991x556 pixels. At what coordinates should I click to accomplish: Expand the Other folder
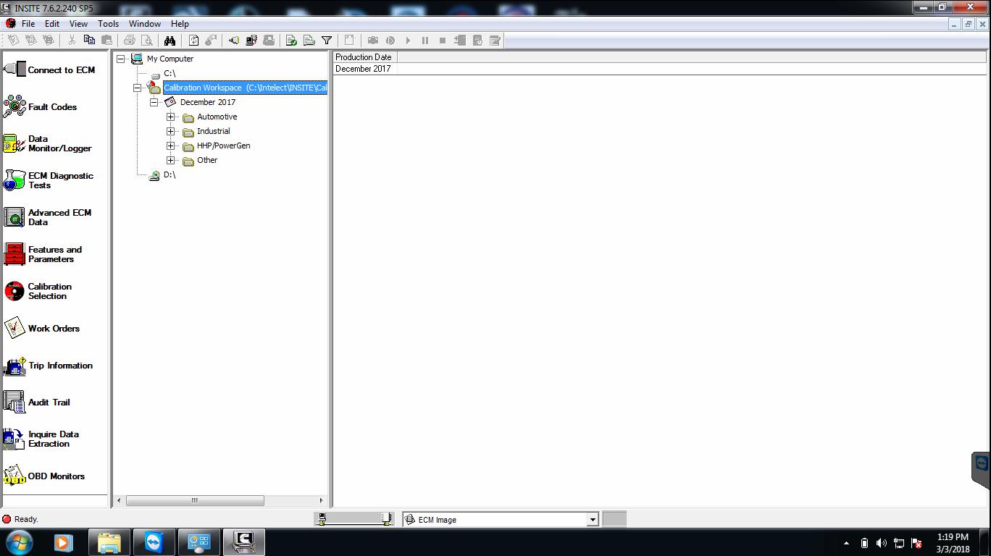pyautogui.click(x=171, y=160)
